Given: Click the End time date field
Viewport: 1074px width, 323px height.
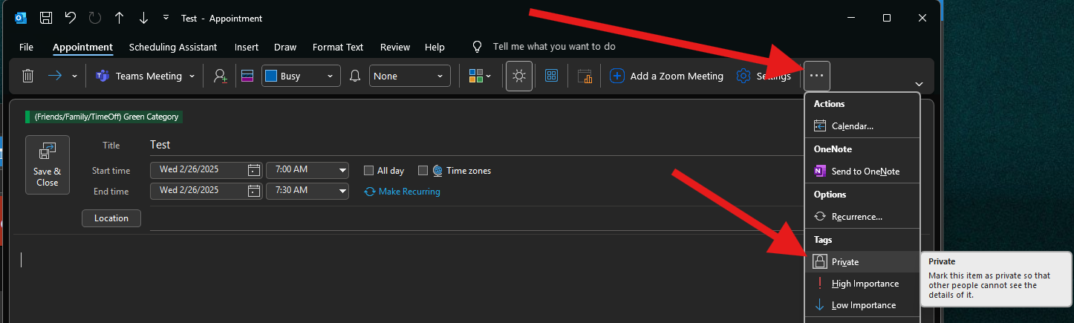Looking at the screenshot, I should coord(198,191).
